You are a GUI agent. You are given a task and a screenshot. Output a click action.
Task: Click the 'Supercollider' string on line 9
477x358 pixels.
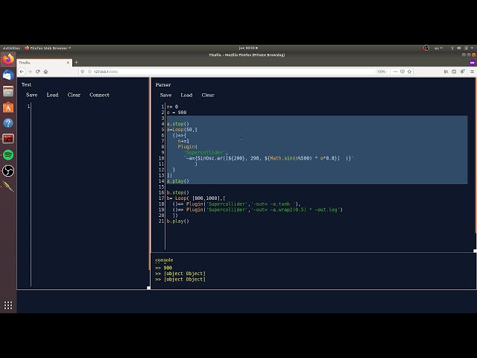206,152
